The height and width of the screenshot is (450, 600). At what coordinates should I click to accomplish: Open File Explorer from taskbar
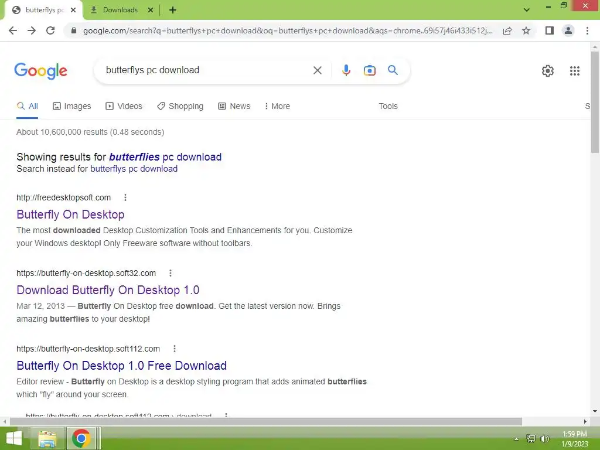tap(47, 438)
